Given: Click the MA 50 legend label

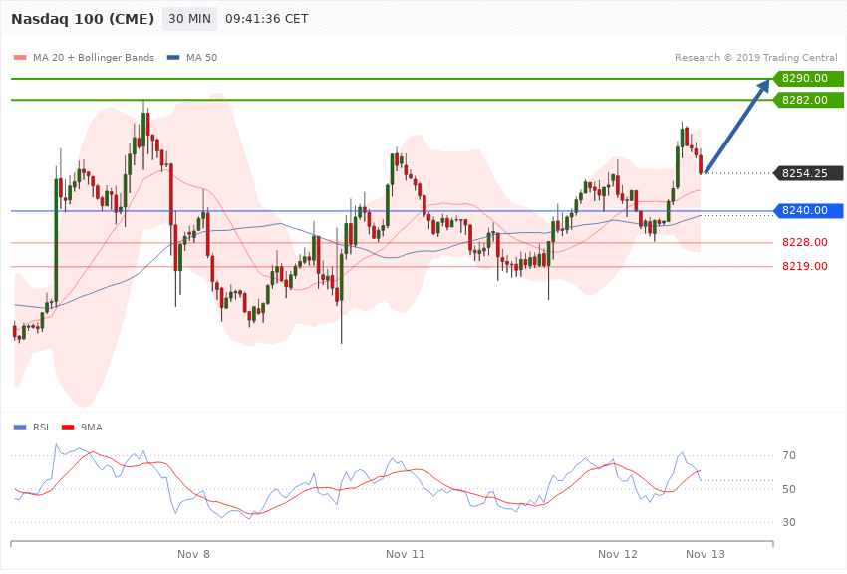Looking at the screenshot, I should click(201, 57).
